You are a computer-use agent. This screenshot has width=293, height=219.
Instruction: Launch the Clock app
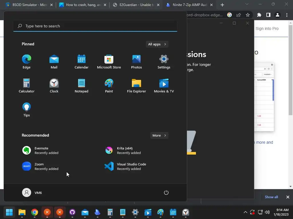point(54,86)
